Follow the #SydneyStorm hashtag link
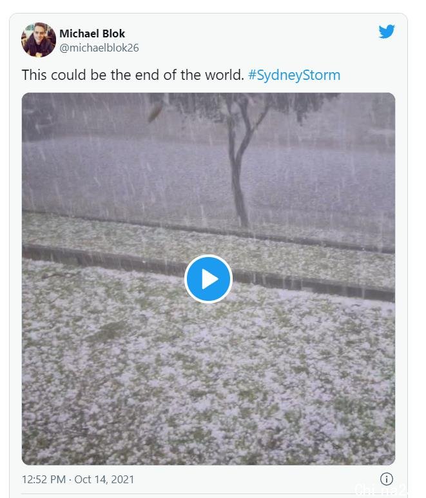The width and height of the screenshot is (426, 498). [294, 75]
